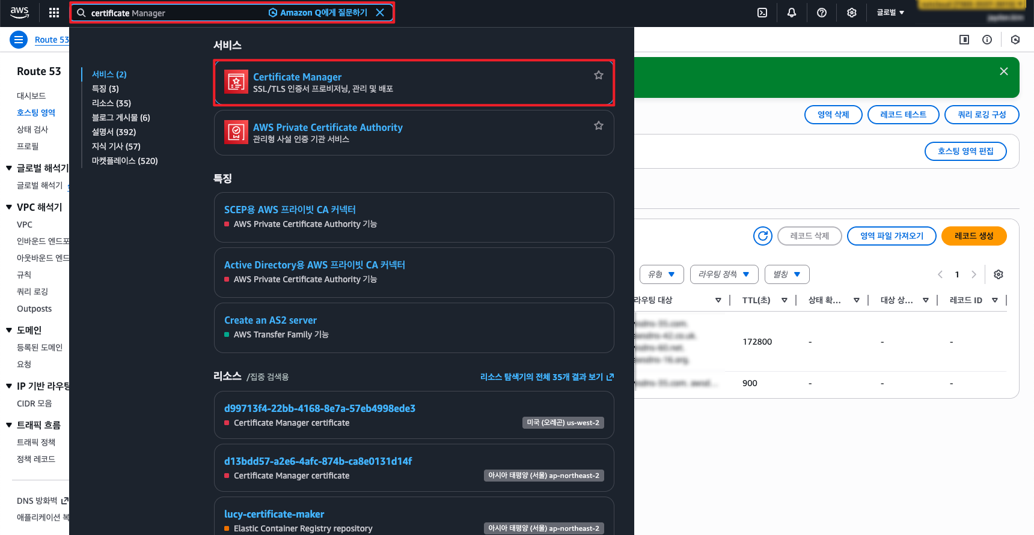Screen dimensions: 1034x535
Task: Click the 영역 파일 가져오기 button
Action: pos(892,236)
